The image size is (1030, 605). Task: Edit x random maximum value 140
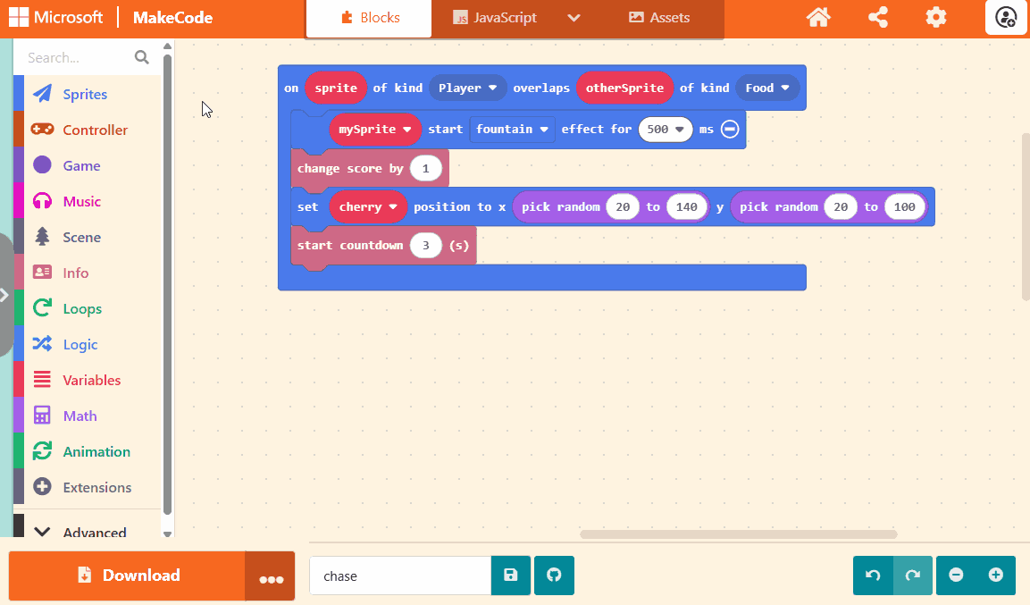click(x=686, y=207)
